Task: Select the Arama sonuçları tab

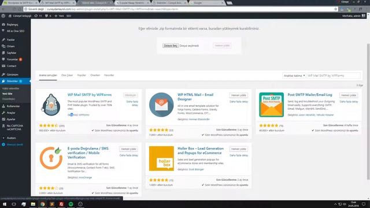Action: 48,75
